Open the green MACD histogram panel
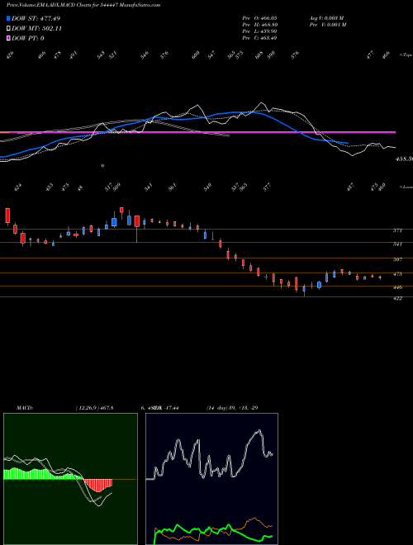This screenshot has width=413, height=545. click(70, 479)
